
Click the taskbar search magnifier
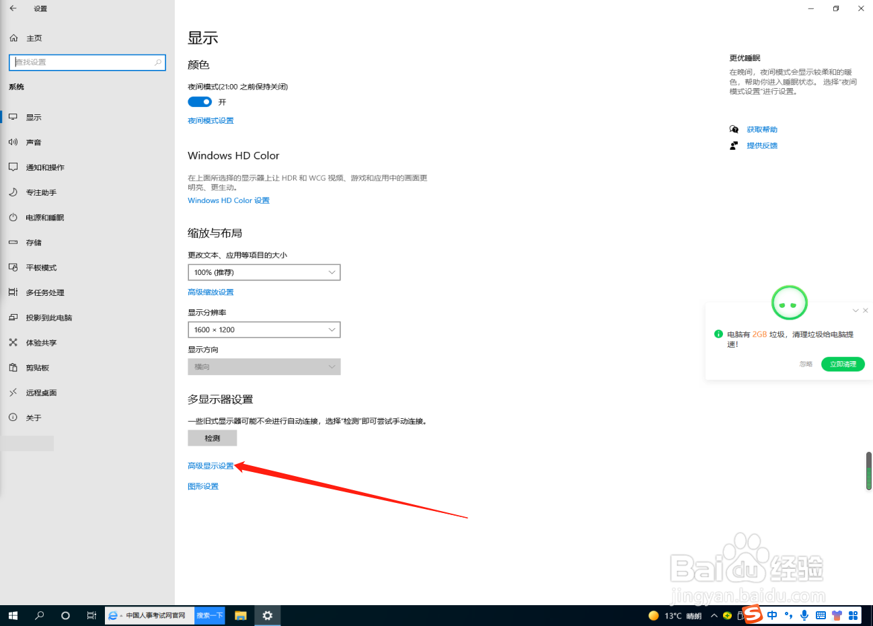[x=39, y=615]
